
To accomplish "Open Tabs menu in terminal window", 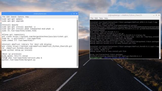I will pyautogui.click(x=101, y=18).
